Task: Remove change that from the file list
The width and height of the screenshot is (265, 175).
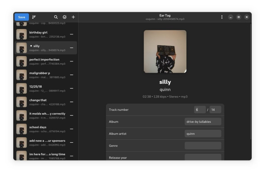Action: point(72,102)
